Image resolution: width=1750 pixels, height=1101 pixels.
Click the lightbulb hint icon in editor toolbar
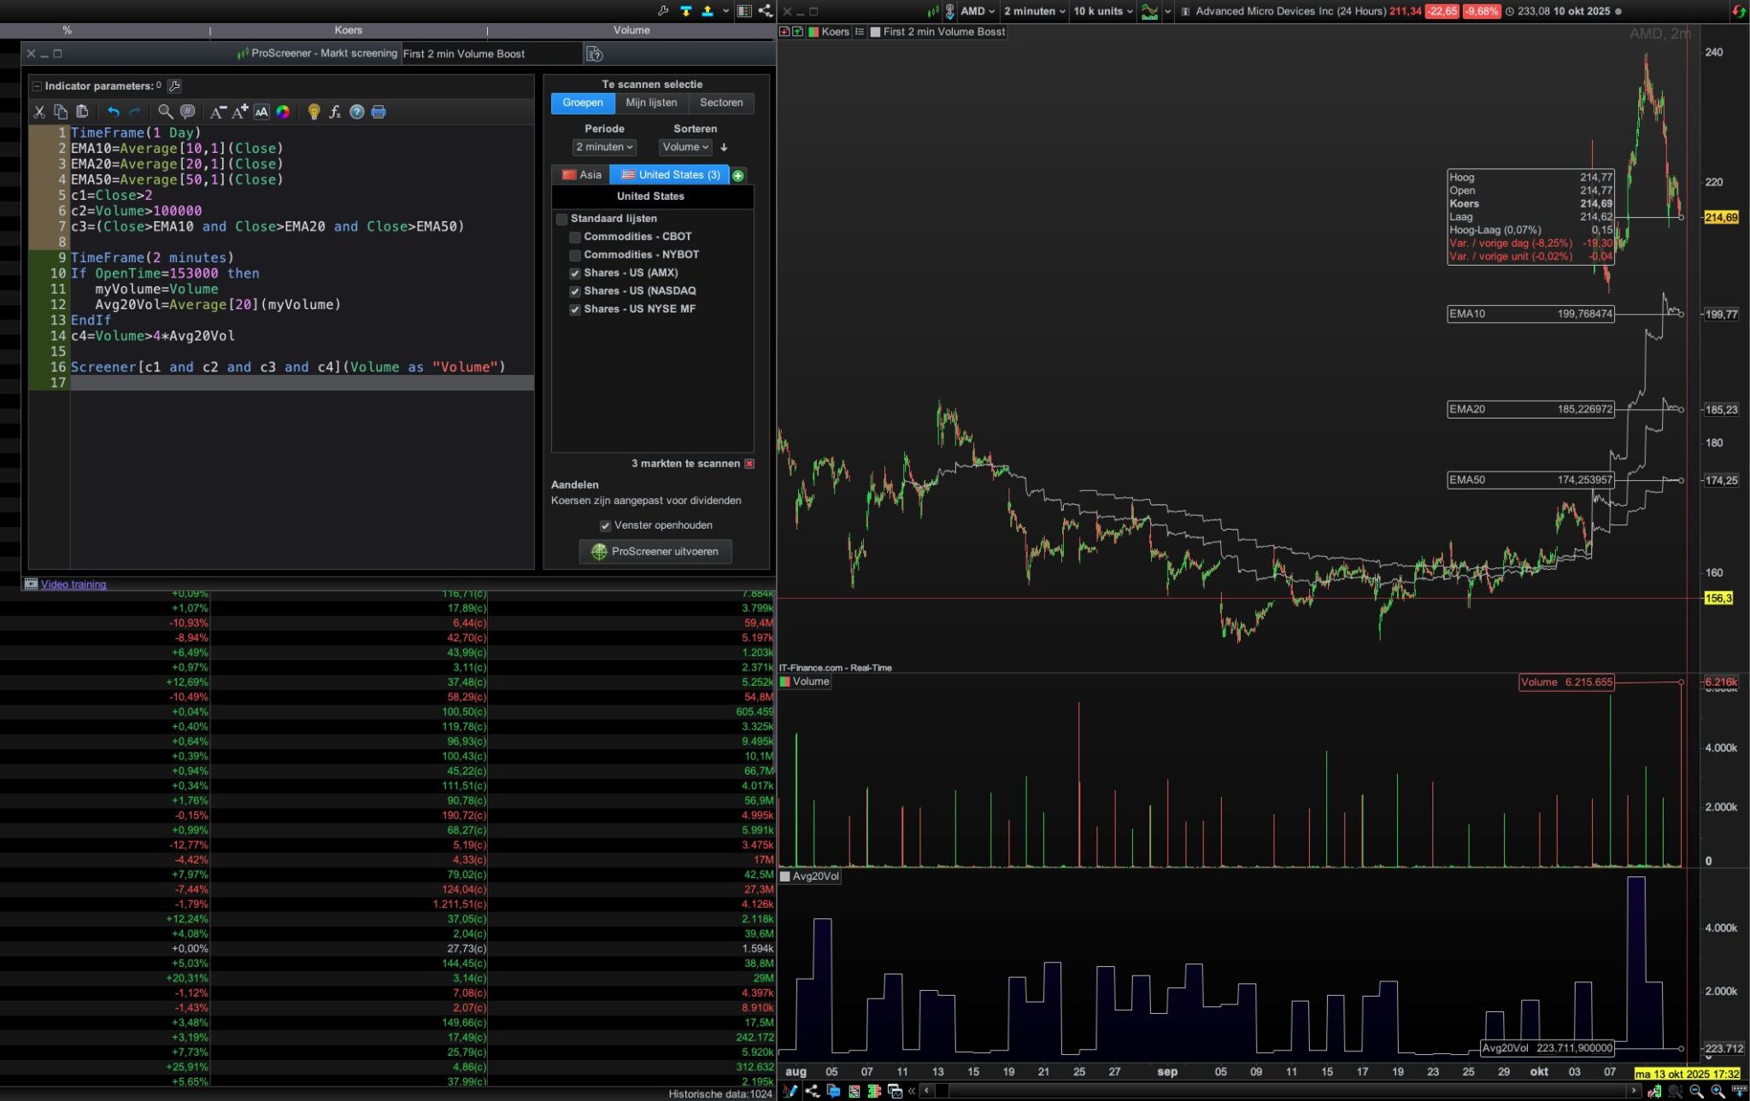tap(314, 112)
